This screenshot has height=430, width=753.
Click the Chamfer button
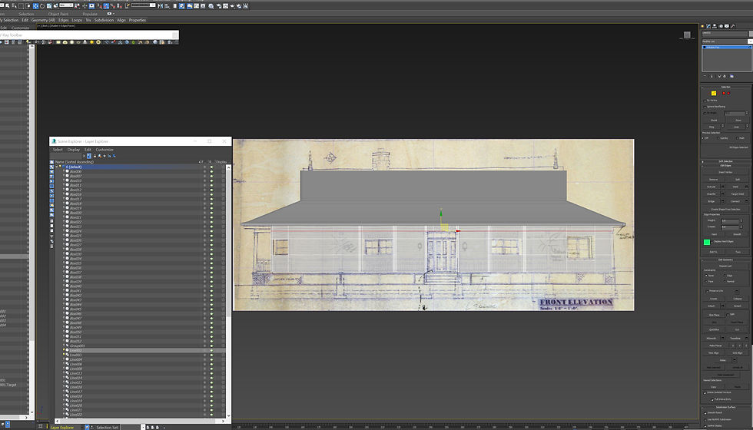point(712,193)
